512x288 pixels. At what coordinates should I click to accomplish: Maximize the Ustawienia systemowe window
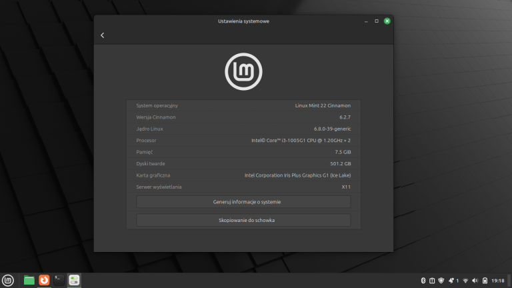[377, 21]
